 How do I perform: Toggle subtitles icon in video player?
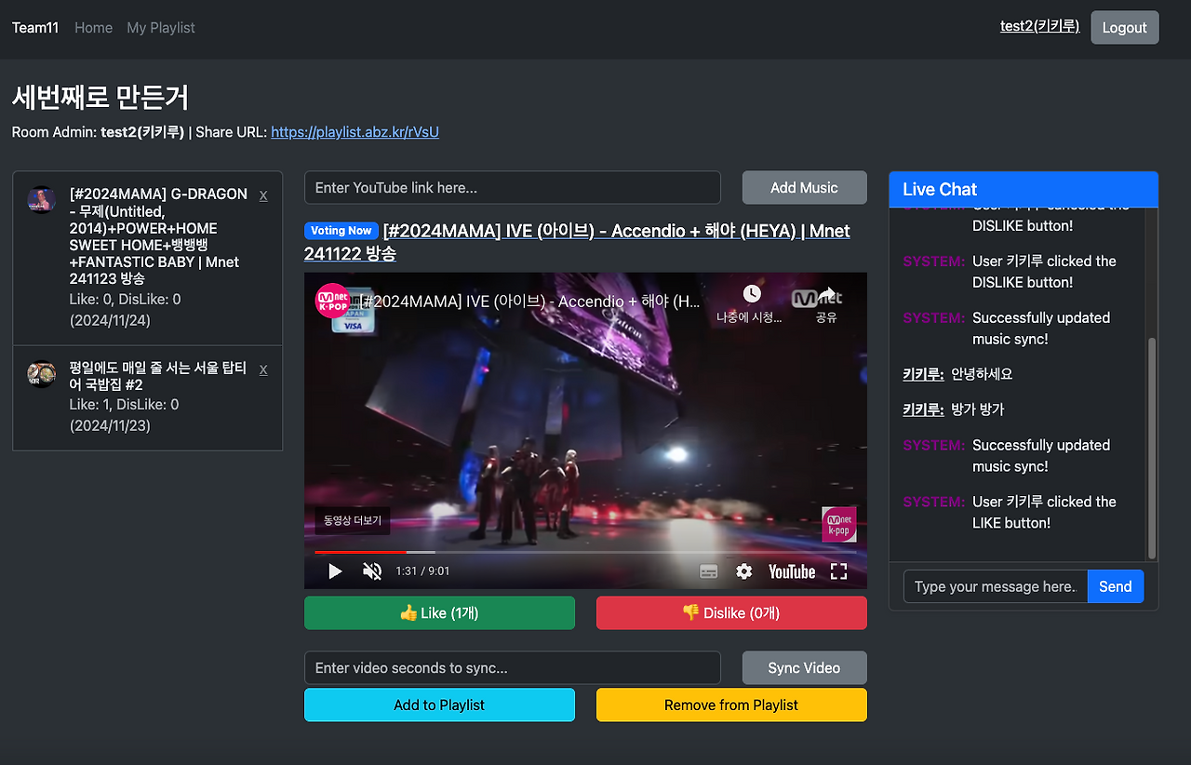(x=708, y=571)
